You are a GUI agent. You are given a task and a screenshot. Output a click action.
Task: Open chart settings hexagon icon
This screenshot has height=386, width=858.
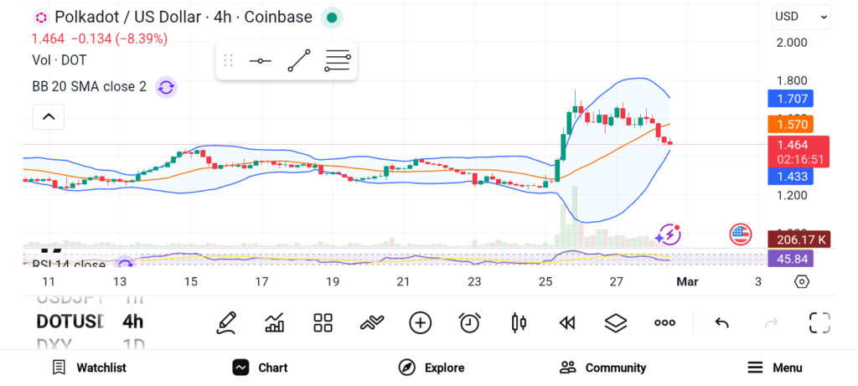click(x=802, y=282)
